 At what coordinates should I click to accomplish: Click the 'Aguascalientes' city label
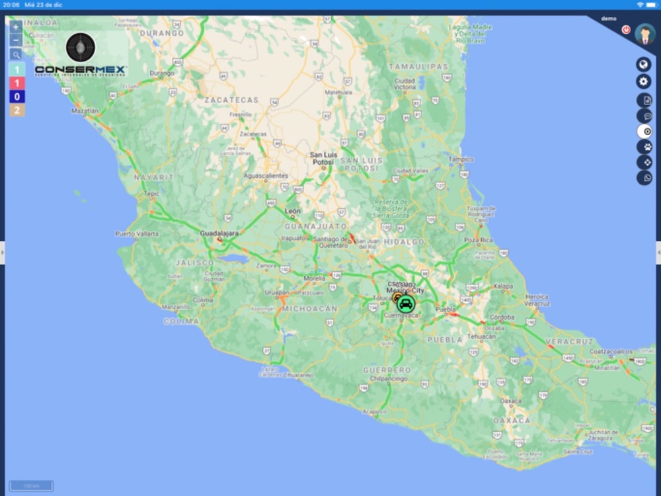click(x=266, y=176)
